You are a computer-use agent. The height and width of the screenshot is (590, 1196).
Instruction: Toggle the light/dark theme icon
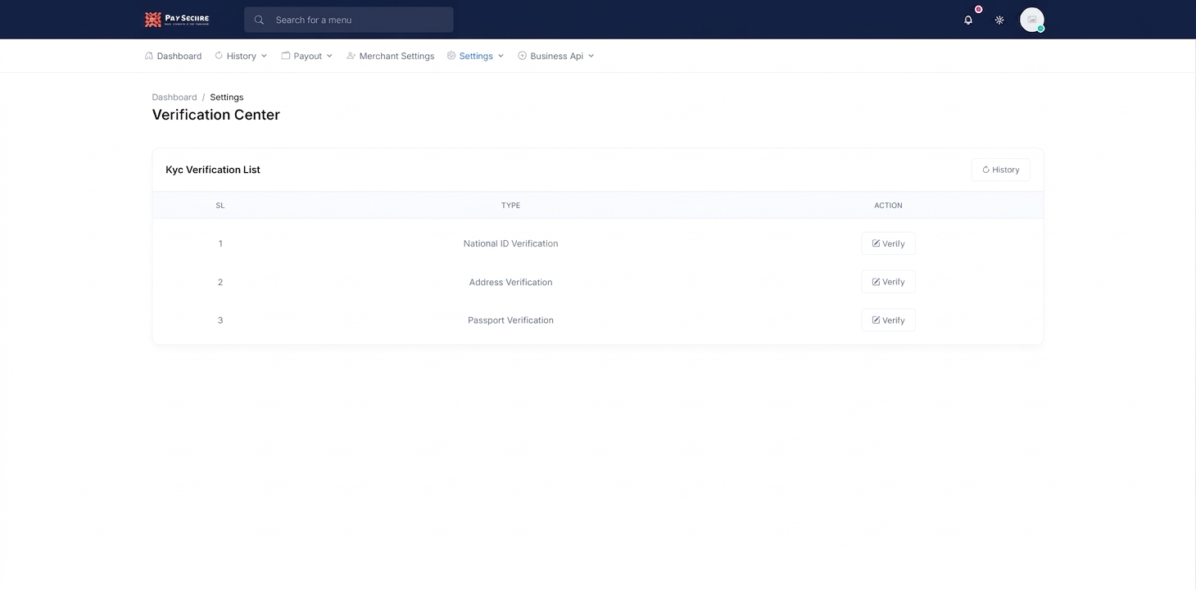click(999, 20)
